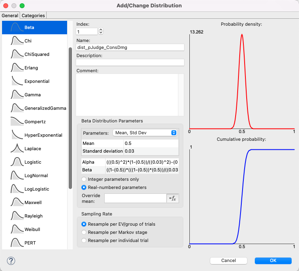Select the Erlang distribution icon
The height and width of the screenshot is (271, 299).
17,68
